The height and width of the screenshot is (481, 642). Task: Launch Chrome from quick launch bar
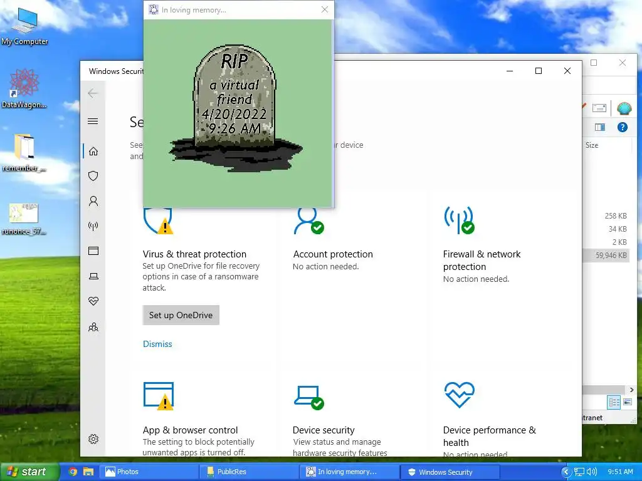point(73,472)
